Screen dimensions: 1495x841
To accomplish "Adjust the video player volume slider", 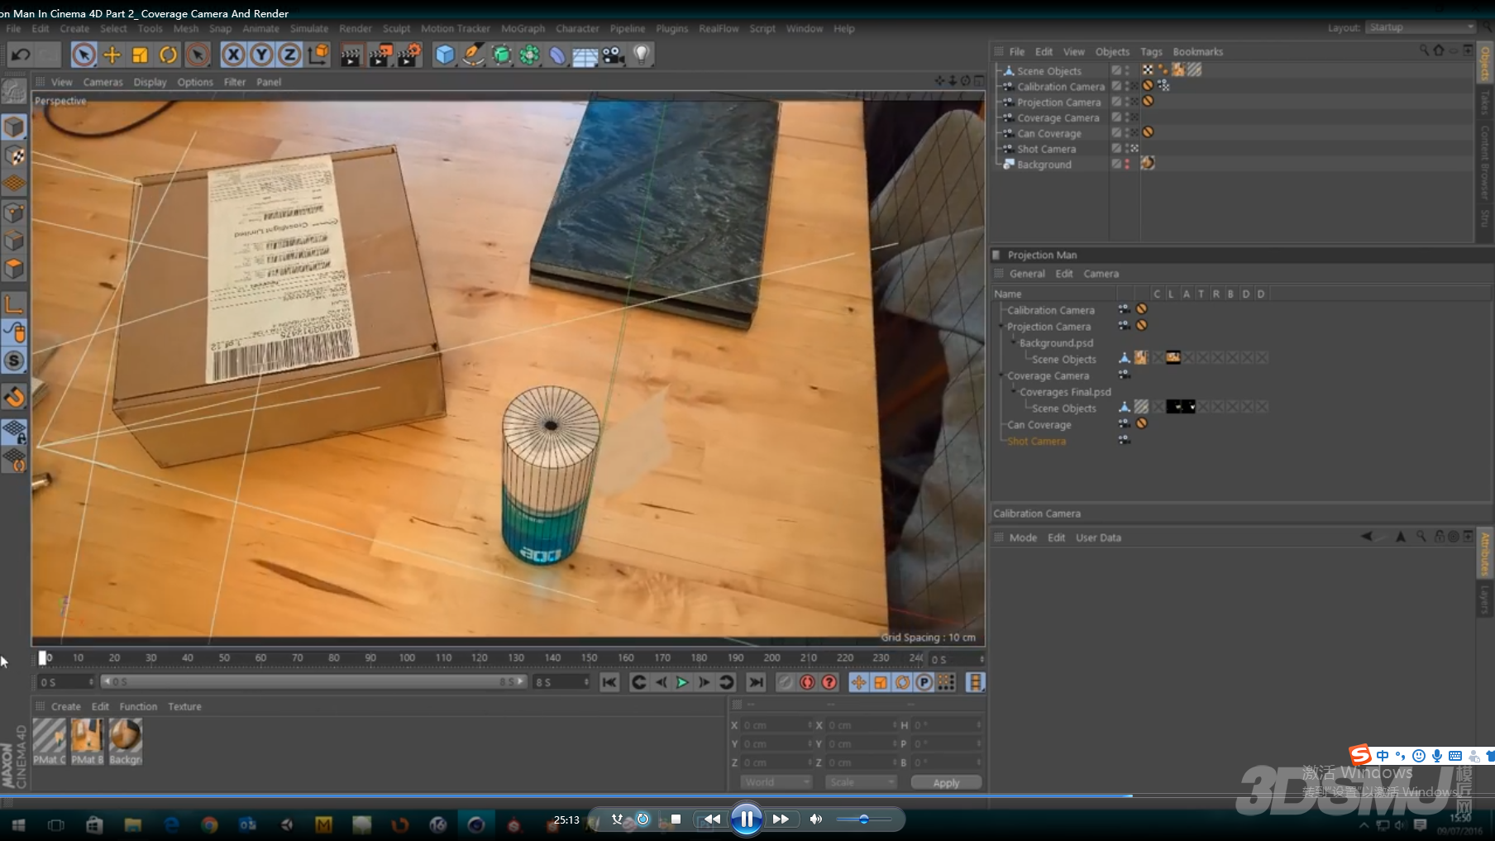I will coord(863,819).
